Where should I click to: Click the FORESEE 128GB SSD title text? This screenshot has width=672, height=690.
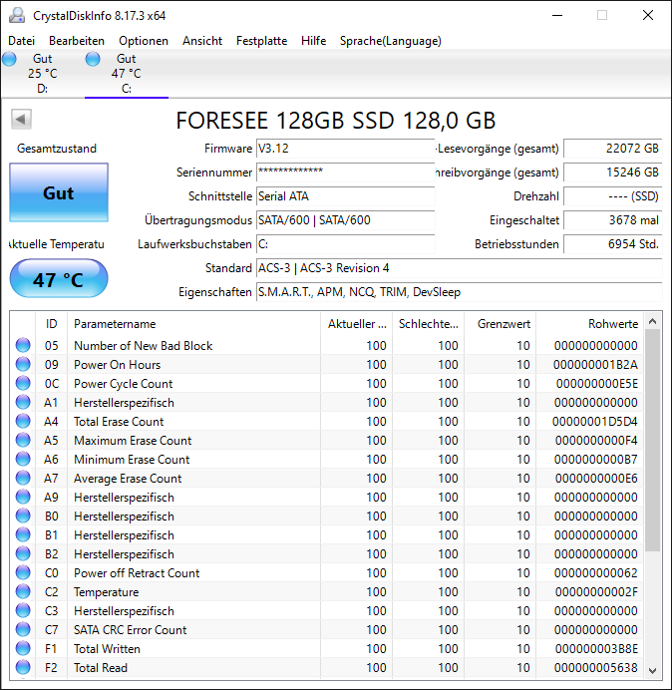(336, 121)
